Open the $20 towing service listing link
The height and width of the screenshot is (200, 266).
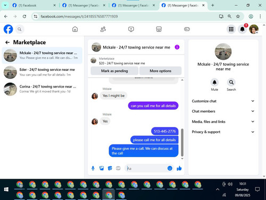(x=122, y=63)
